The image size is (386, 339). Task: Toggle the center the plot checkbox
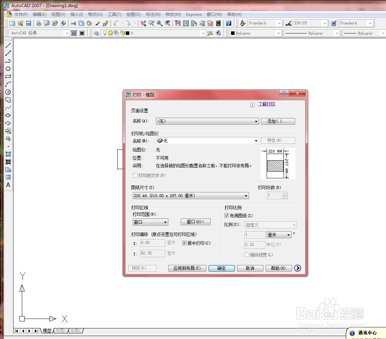click(x=184, y=243)
